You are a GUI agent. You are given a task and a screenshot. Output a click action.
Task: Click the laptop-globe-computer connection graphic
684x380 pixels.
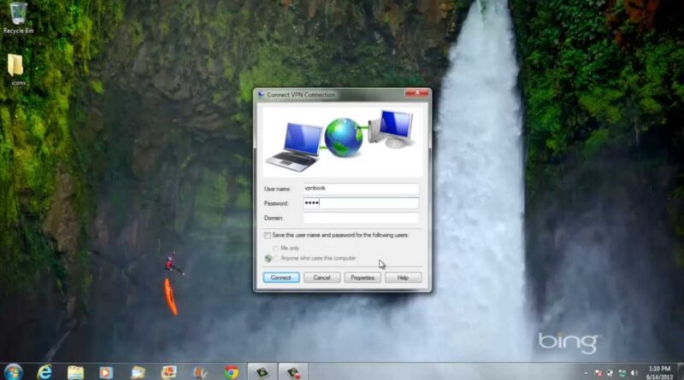[343, 142]
